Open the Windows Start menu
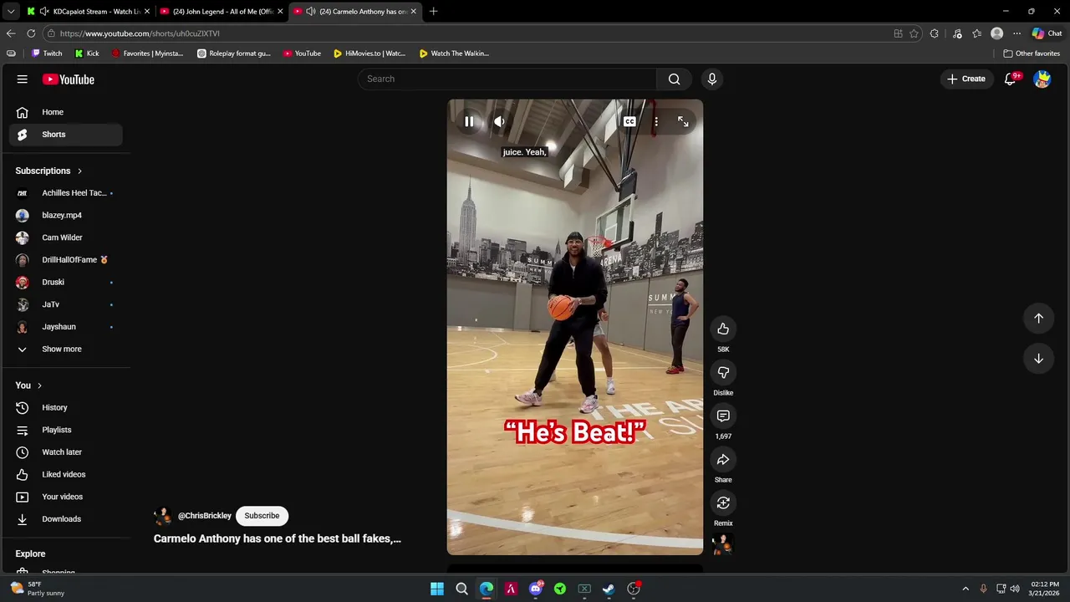 coord(437,589)
